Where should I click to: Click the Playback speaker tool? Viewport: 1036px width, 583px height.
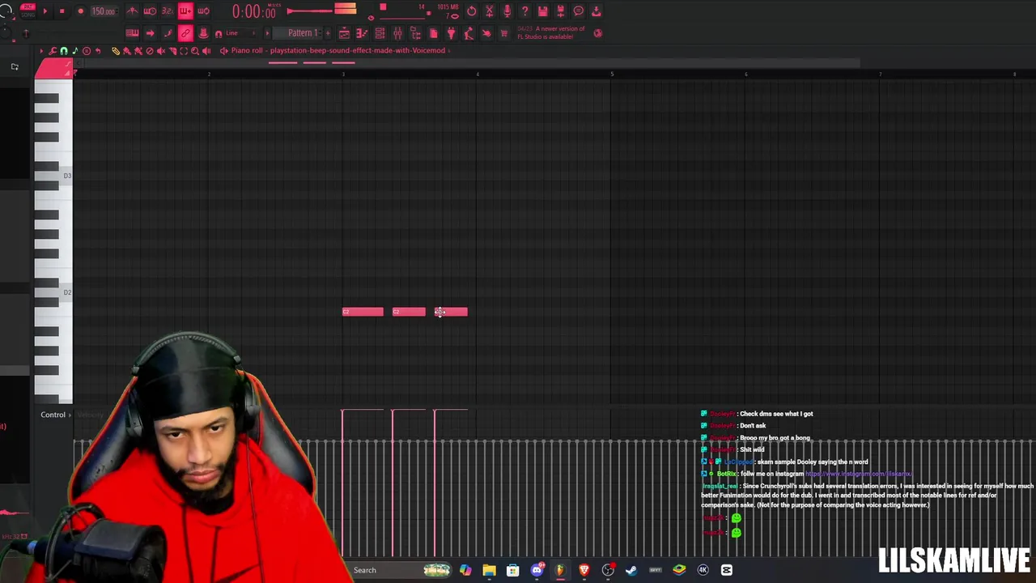point(206,51)
